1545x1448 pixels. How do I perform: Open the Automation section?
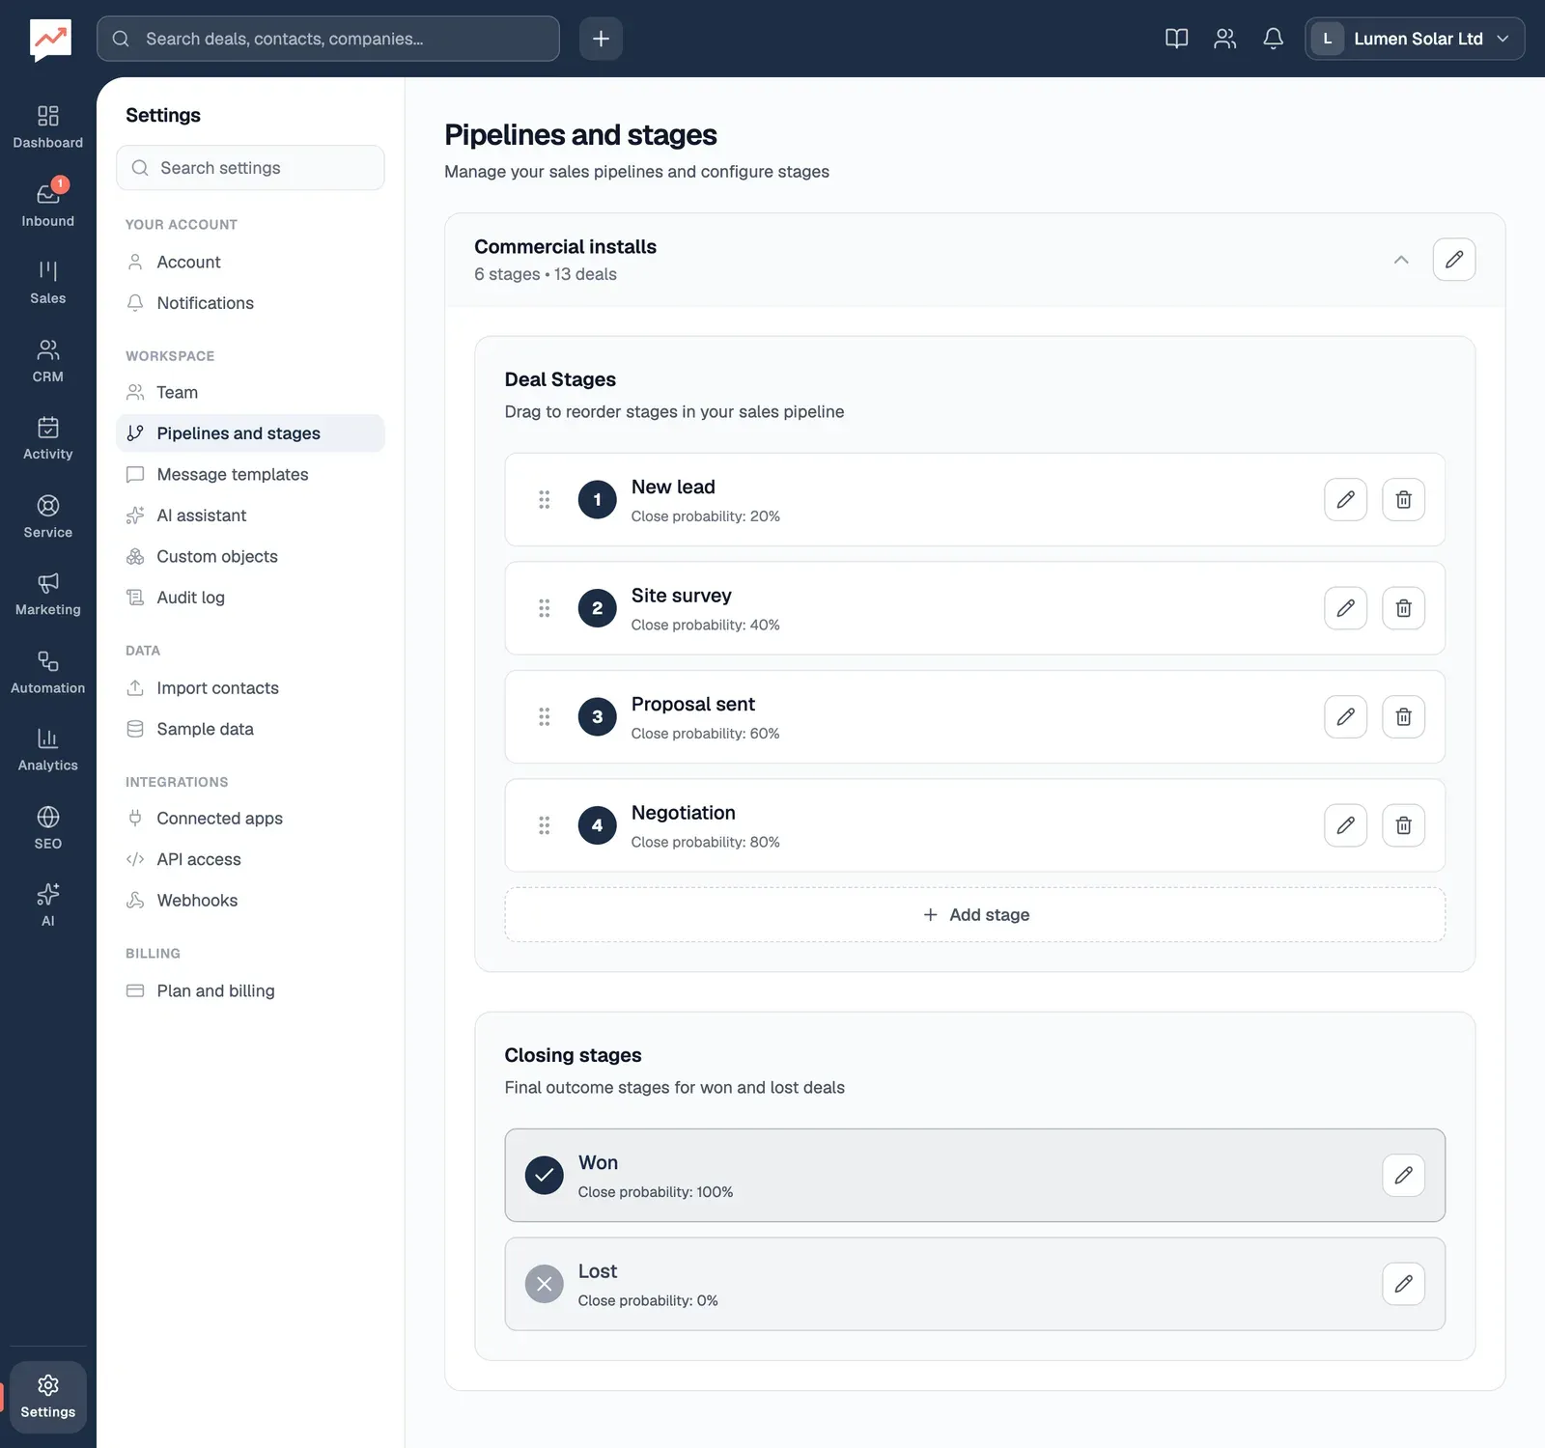(48, 673)
